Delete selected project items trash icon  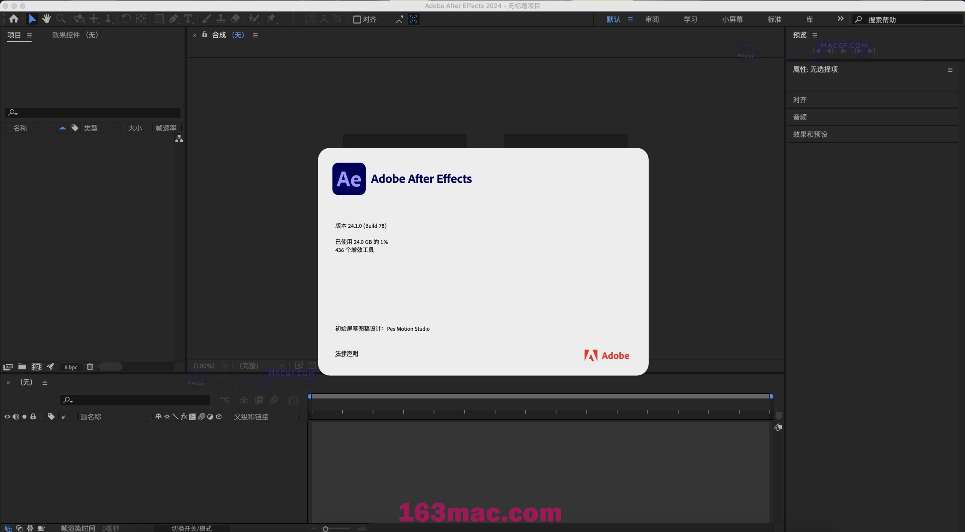[x=90, y=366]
